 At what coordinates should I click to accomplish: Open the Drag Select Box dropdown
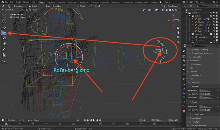57,6
